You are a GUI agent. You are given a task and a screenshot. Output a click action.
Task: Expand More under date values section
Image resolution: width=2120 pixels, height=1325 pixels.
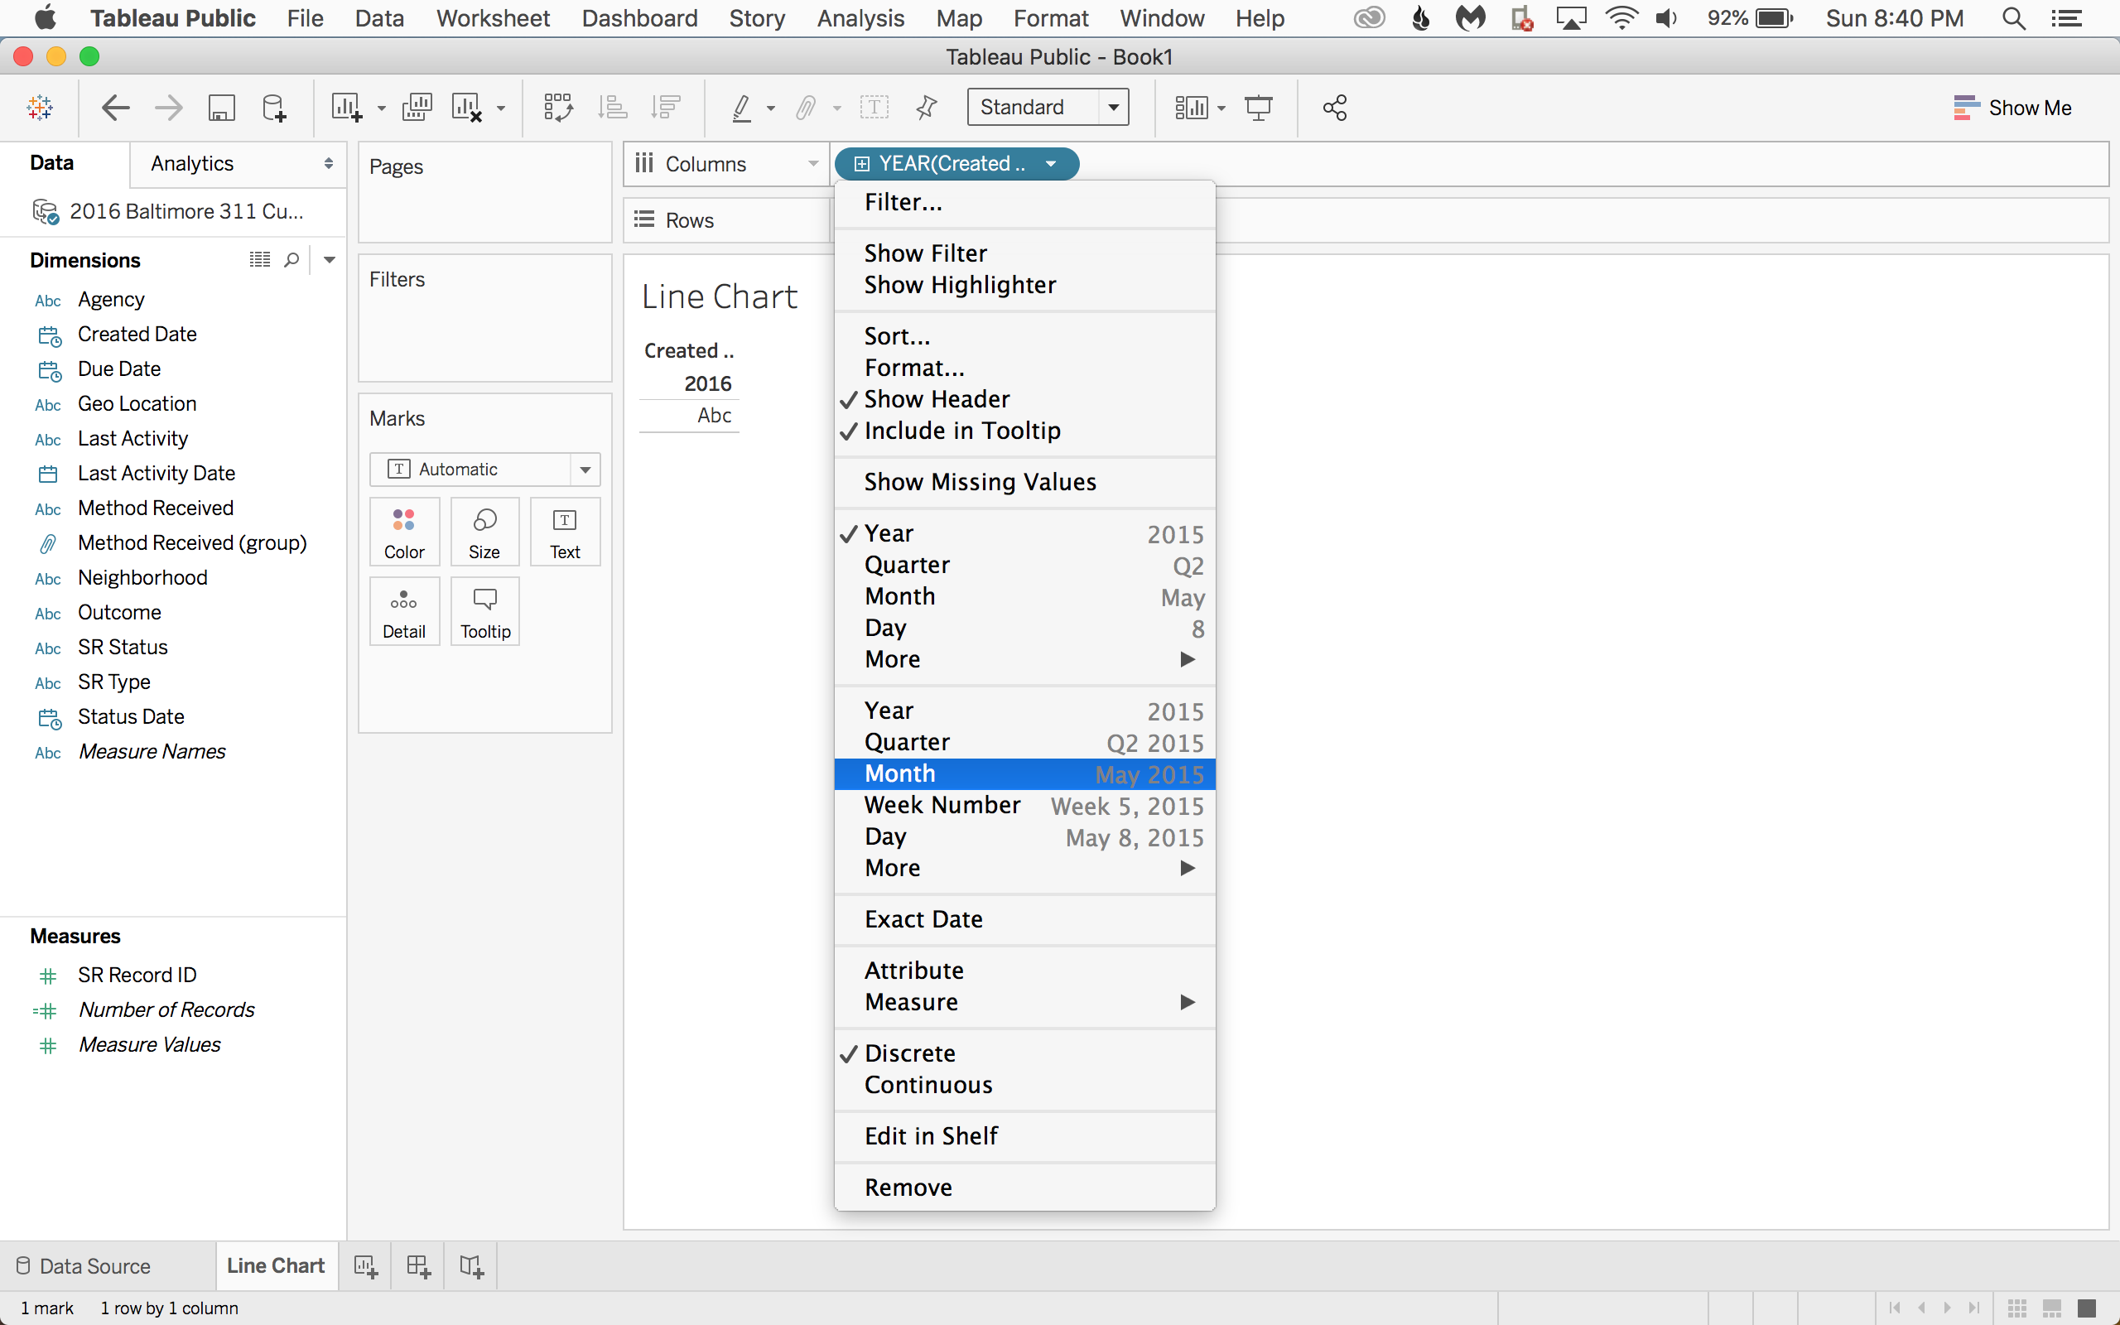point(1025,869)
